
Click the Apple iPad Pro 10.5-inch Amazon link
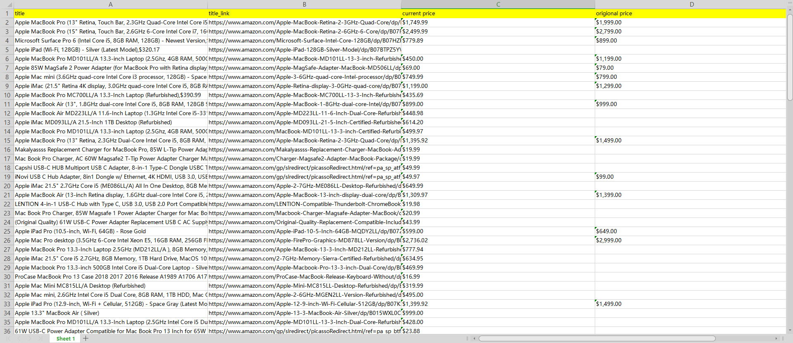(304, 231)
